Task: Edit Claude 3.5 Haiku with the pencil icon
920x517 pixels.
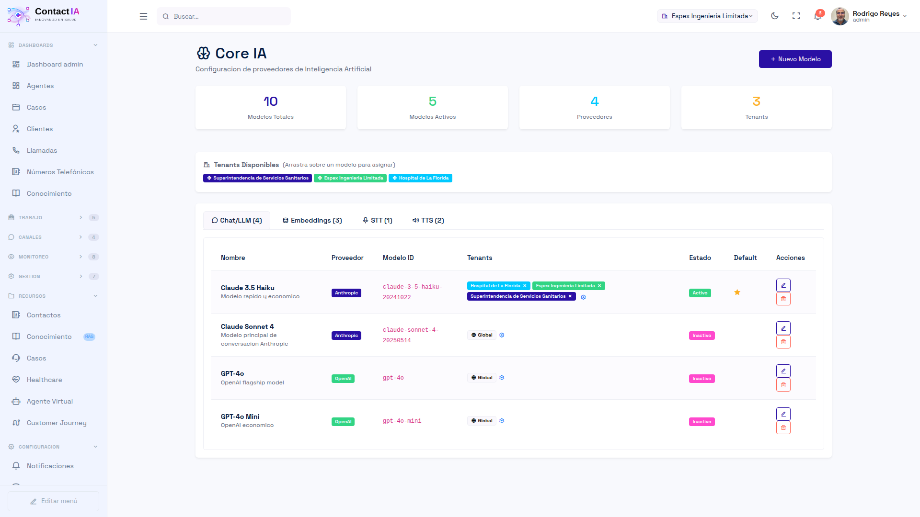Action: 783,285
